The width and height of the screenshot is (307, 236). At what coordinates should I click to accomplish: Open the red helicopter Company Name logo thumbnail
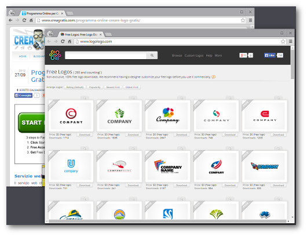point(119,166)
